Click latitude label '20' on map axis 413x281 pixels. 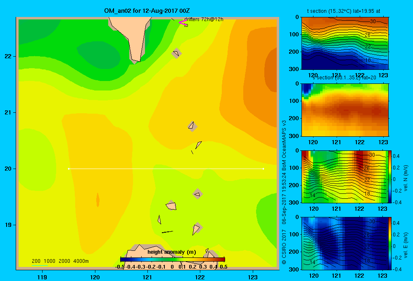(8, 169)
